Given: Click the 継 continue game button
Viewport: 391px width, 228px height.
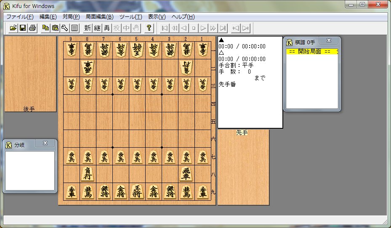Looking at the screenshot, I should (97, 28).
